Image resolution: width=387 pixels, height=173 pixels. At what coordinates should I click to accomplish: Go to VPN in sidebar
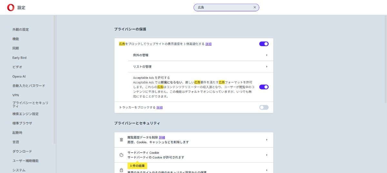tap(16, 95)
